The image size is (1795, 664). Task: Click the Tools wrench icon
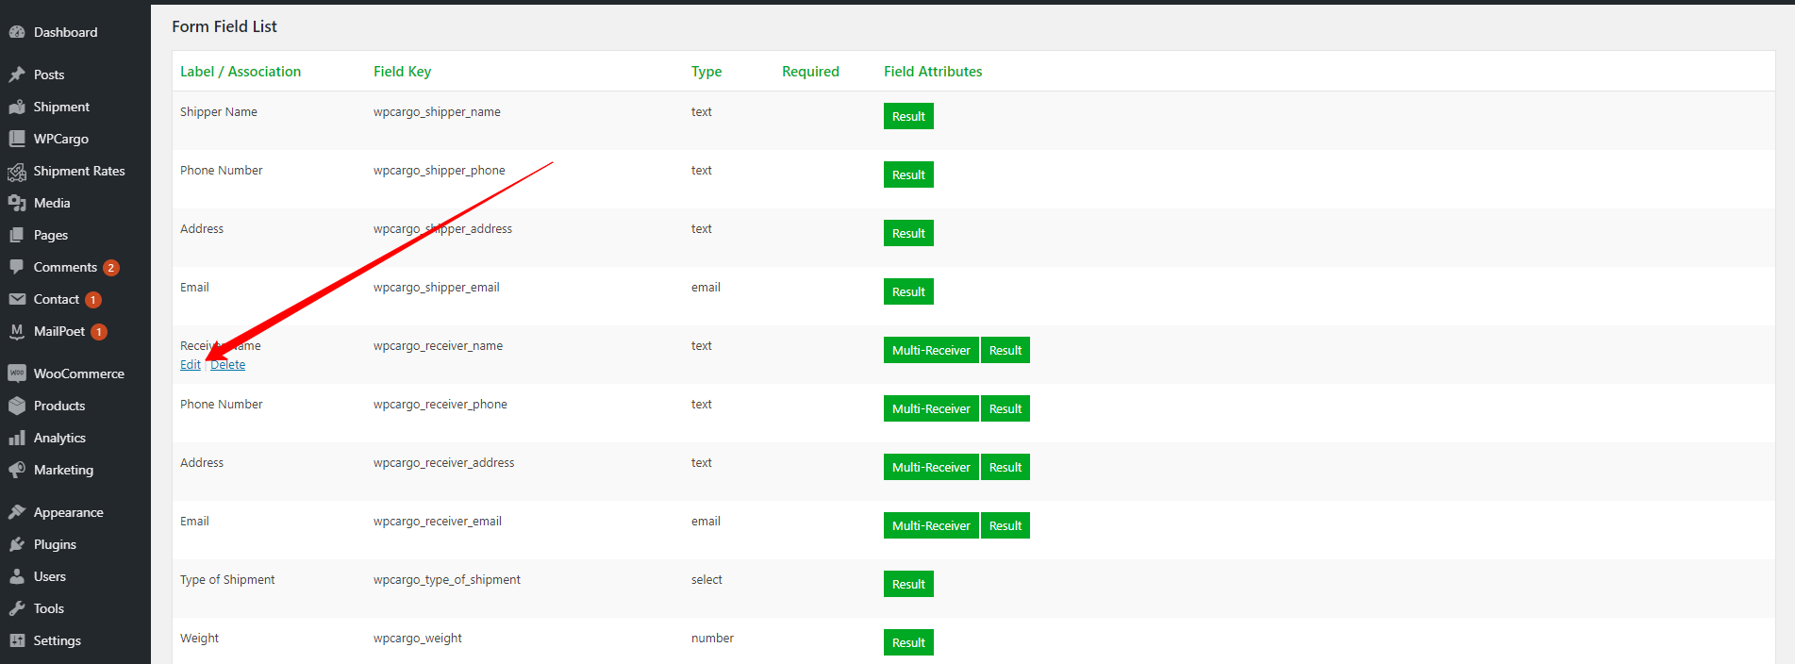[x=17, y=608]
